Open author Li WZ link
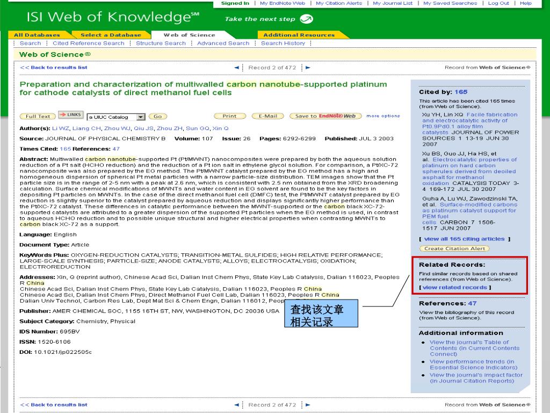This screenshot has height=413, width=550. pyautogui.click(x=60, y=128)
